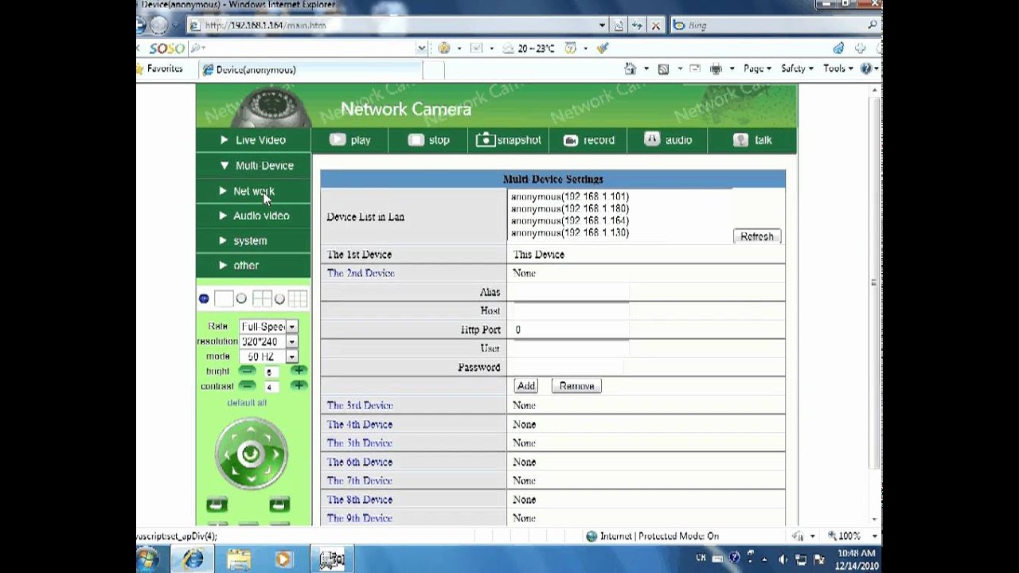Increase contrast with the plus icon
Screen dimensions: 1019x573
[x=299, y=386]
